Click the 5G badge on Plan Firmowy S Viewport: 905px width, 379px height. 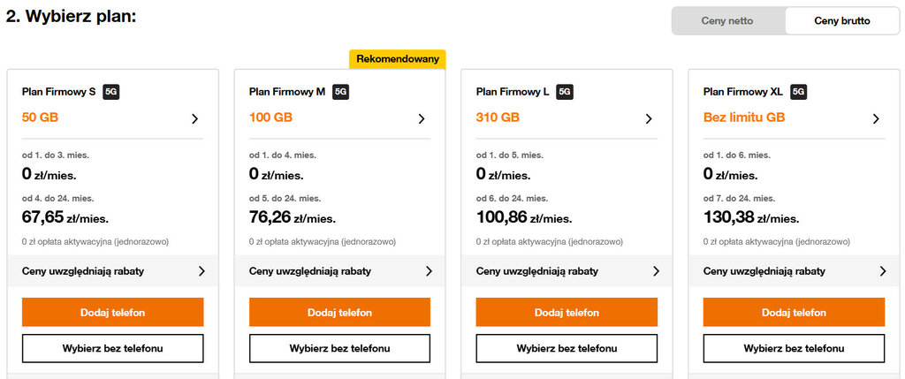point(110,91)
